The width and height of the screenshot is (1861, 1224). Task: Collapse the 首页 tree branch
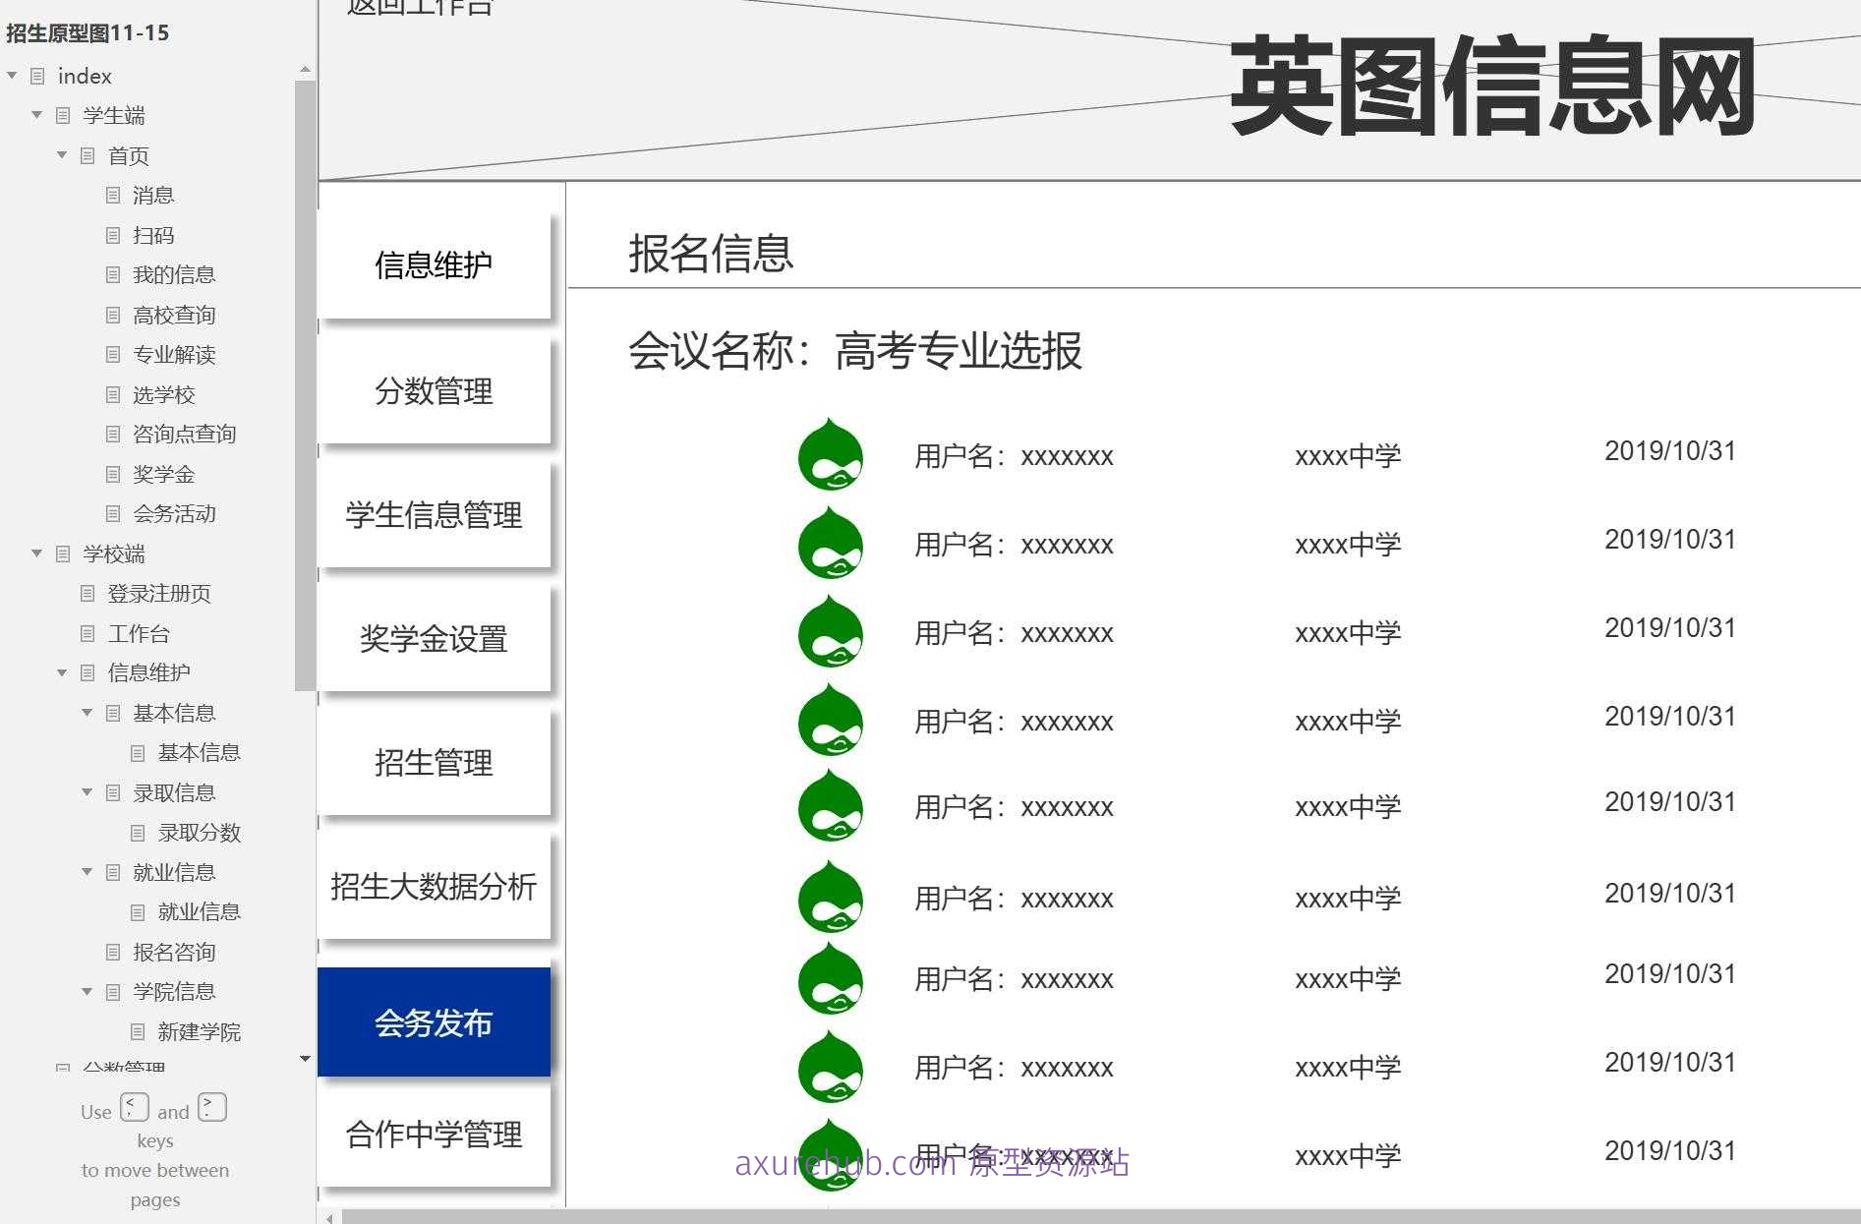pyautogui.click(x=61, y=155)
